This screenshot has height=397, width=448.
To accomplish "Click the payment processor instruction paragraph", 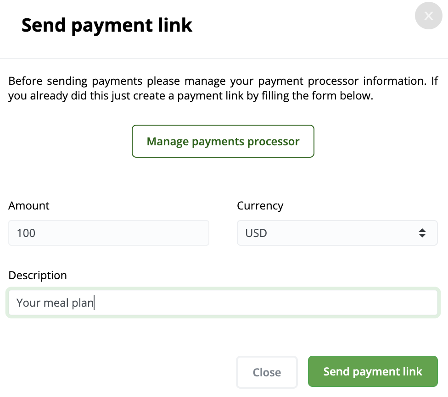I will 223,88.
